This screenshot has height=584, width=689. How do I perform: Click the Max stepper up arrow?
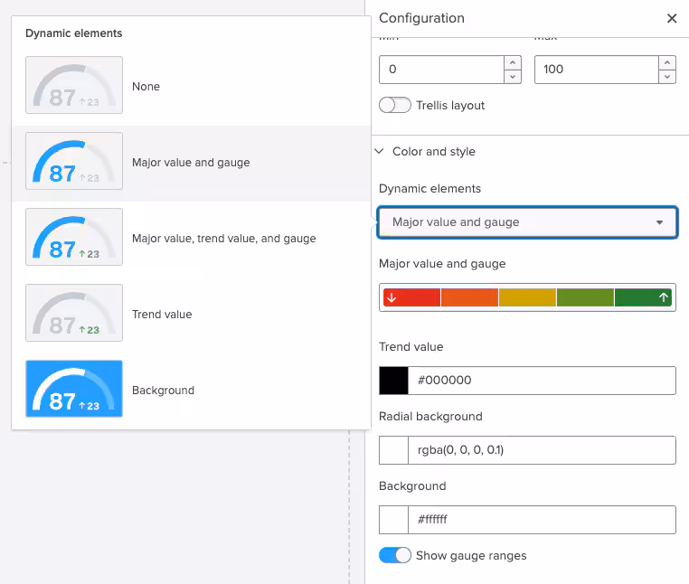667,62
